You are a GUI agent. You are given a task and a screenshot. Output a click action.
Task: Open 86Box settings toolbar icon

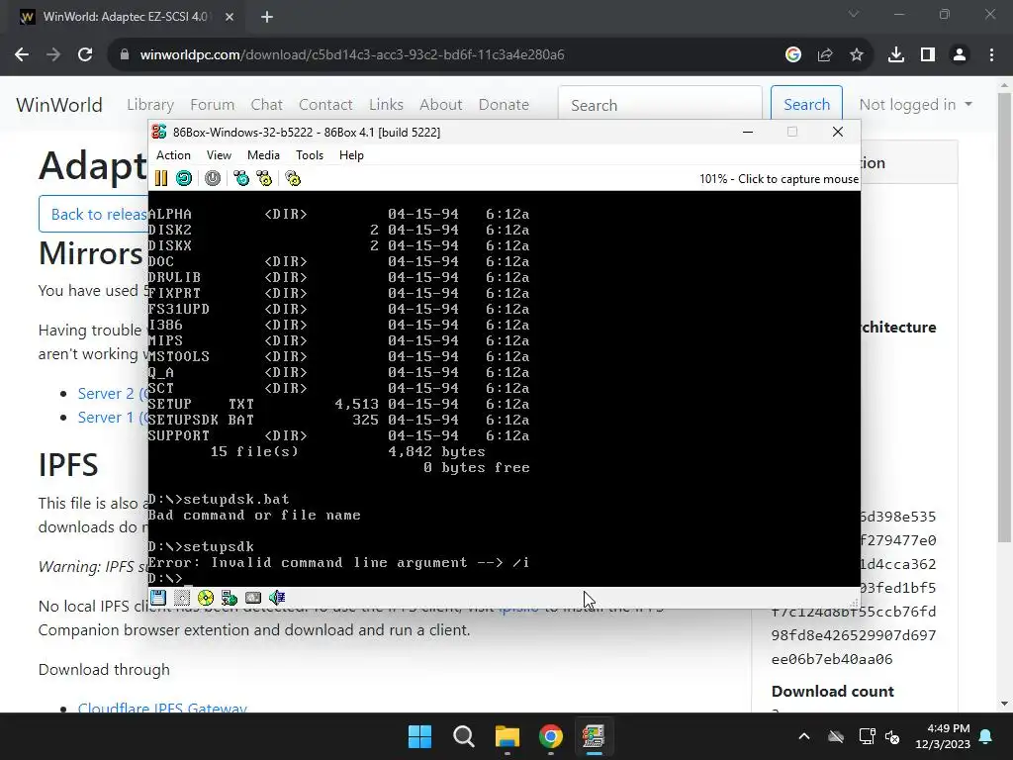click(293, 178)
